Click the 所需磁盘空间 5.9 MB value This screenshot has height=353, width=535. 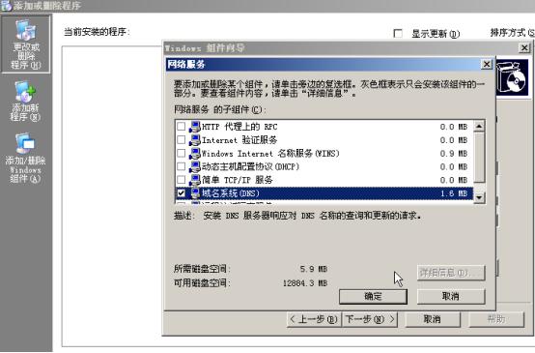click(314, 269)
